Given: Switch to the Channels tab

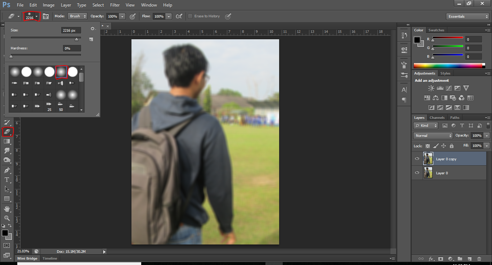Looking at the screenshot, I should click(437, 117).
